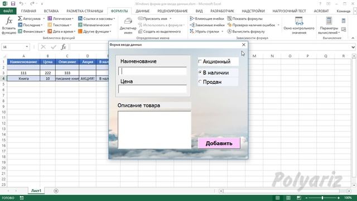Click the Добавить button in the form
This screenshot has height=201, width=357.
click(x=219, y=143)
